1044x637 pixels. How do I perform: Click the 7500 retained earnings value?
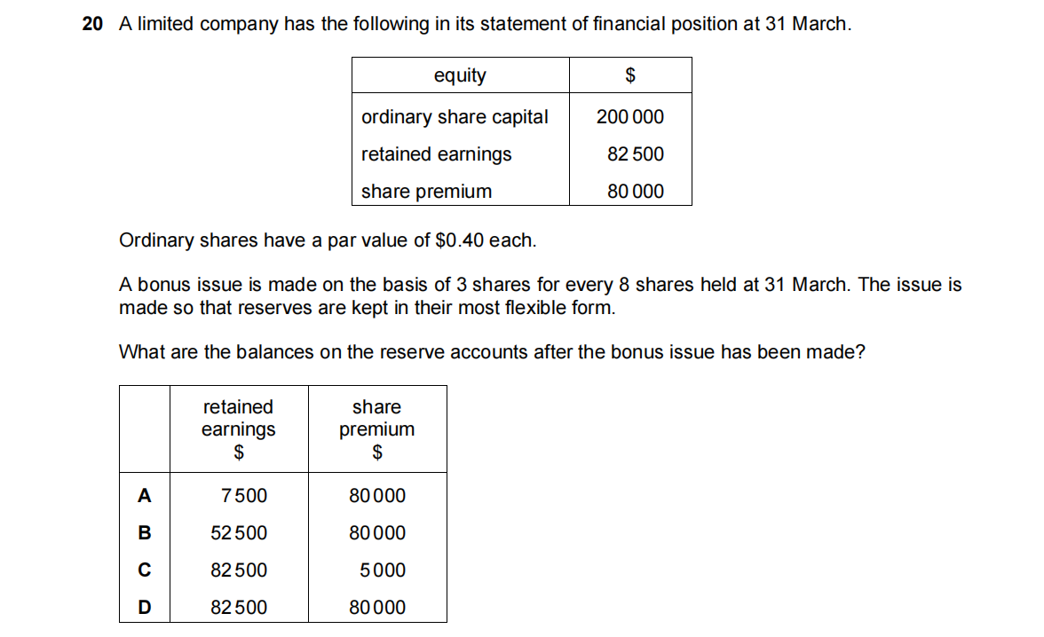click(243, 496)
